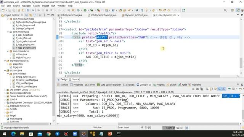This screenshot has height=137, width=244.
Task: Click Collapse All in Project Explorer
Action: click(x=26, y=15)
